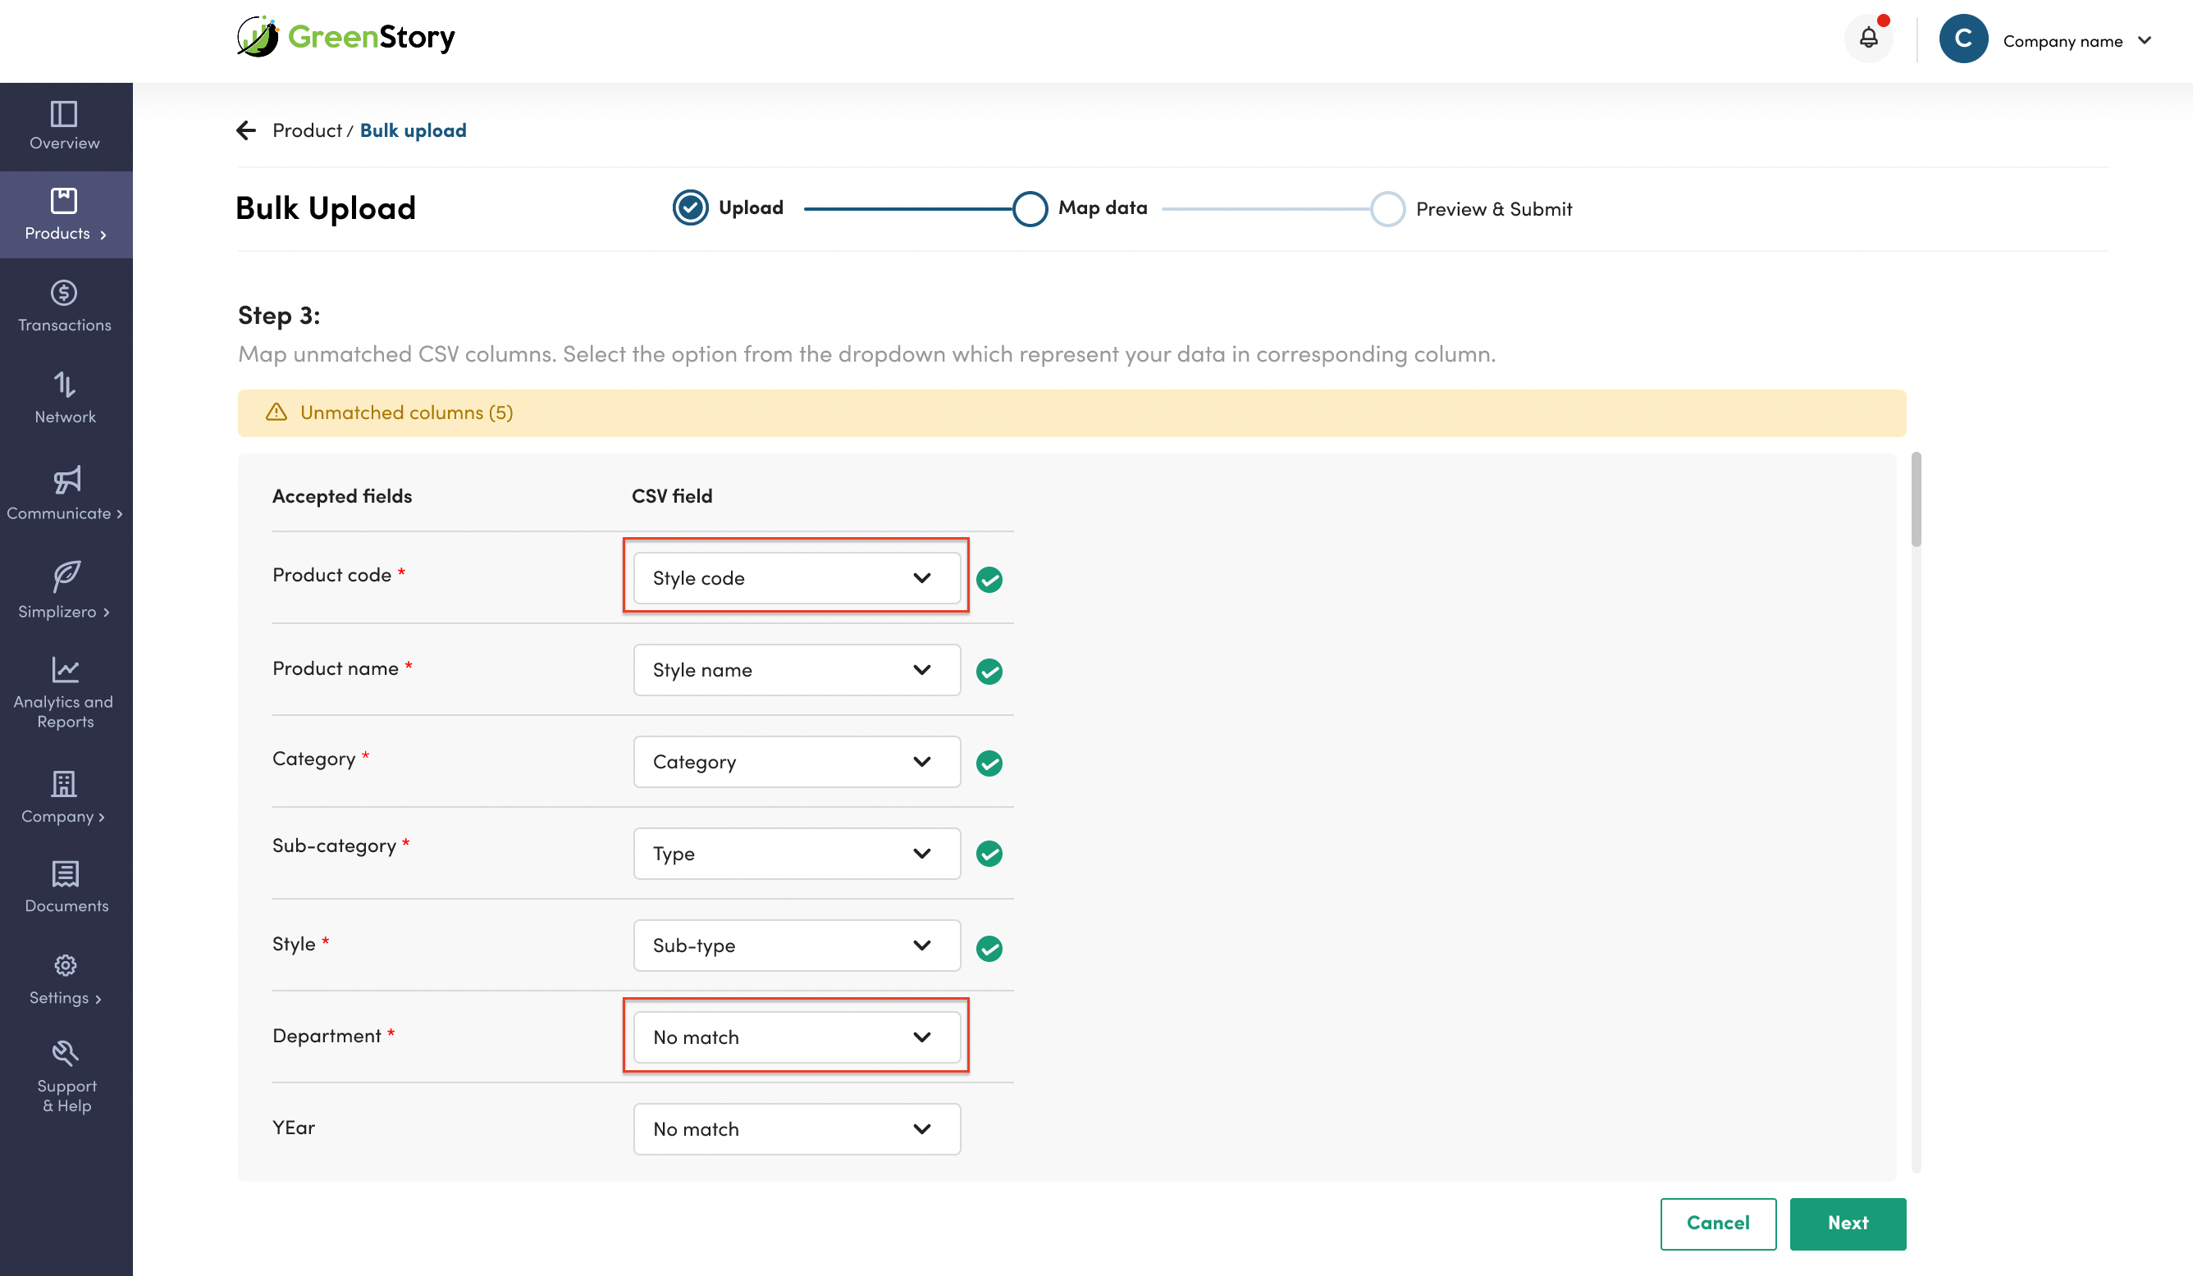Open the notifications bell icon
Image resolution: width=2193 pixels, height=1276 pixels.
[x=1867, y=39]
